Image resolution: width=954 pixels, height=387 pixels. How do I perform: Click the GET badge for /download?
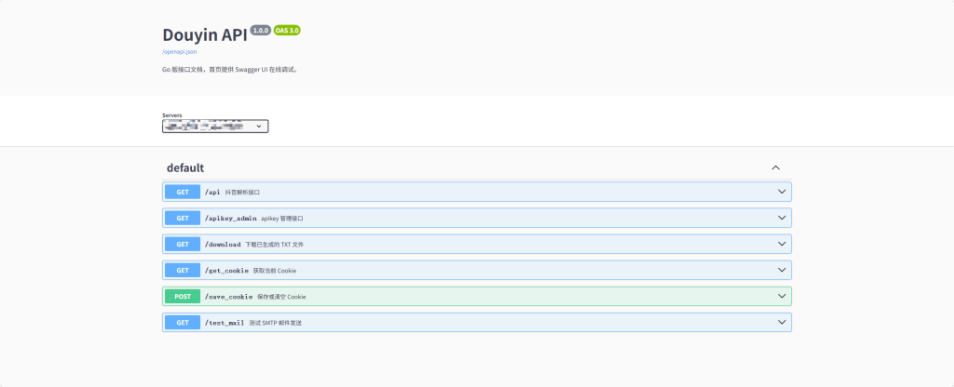(x=183, y=244)
